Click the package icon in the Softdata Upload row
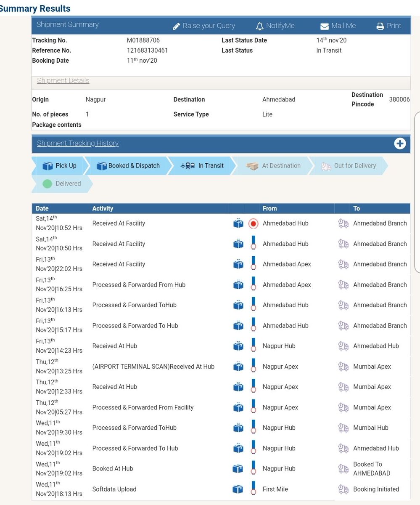This screenshot has height=505, width=420. [238, 489]
